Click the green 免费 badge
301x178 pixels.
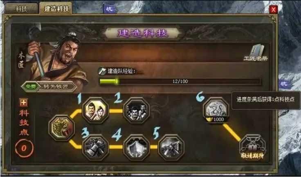tap(31, 87)
